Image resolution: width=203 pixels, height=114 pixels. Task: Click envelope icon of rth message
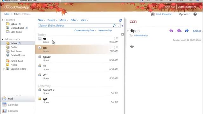pos(40,66)
